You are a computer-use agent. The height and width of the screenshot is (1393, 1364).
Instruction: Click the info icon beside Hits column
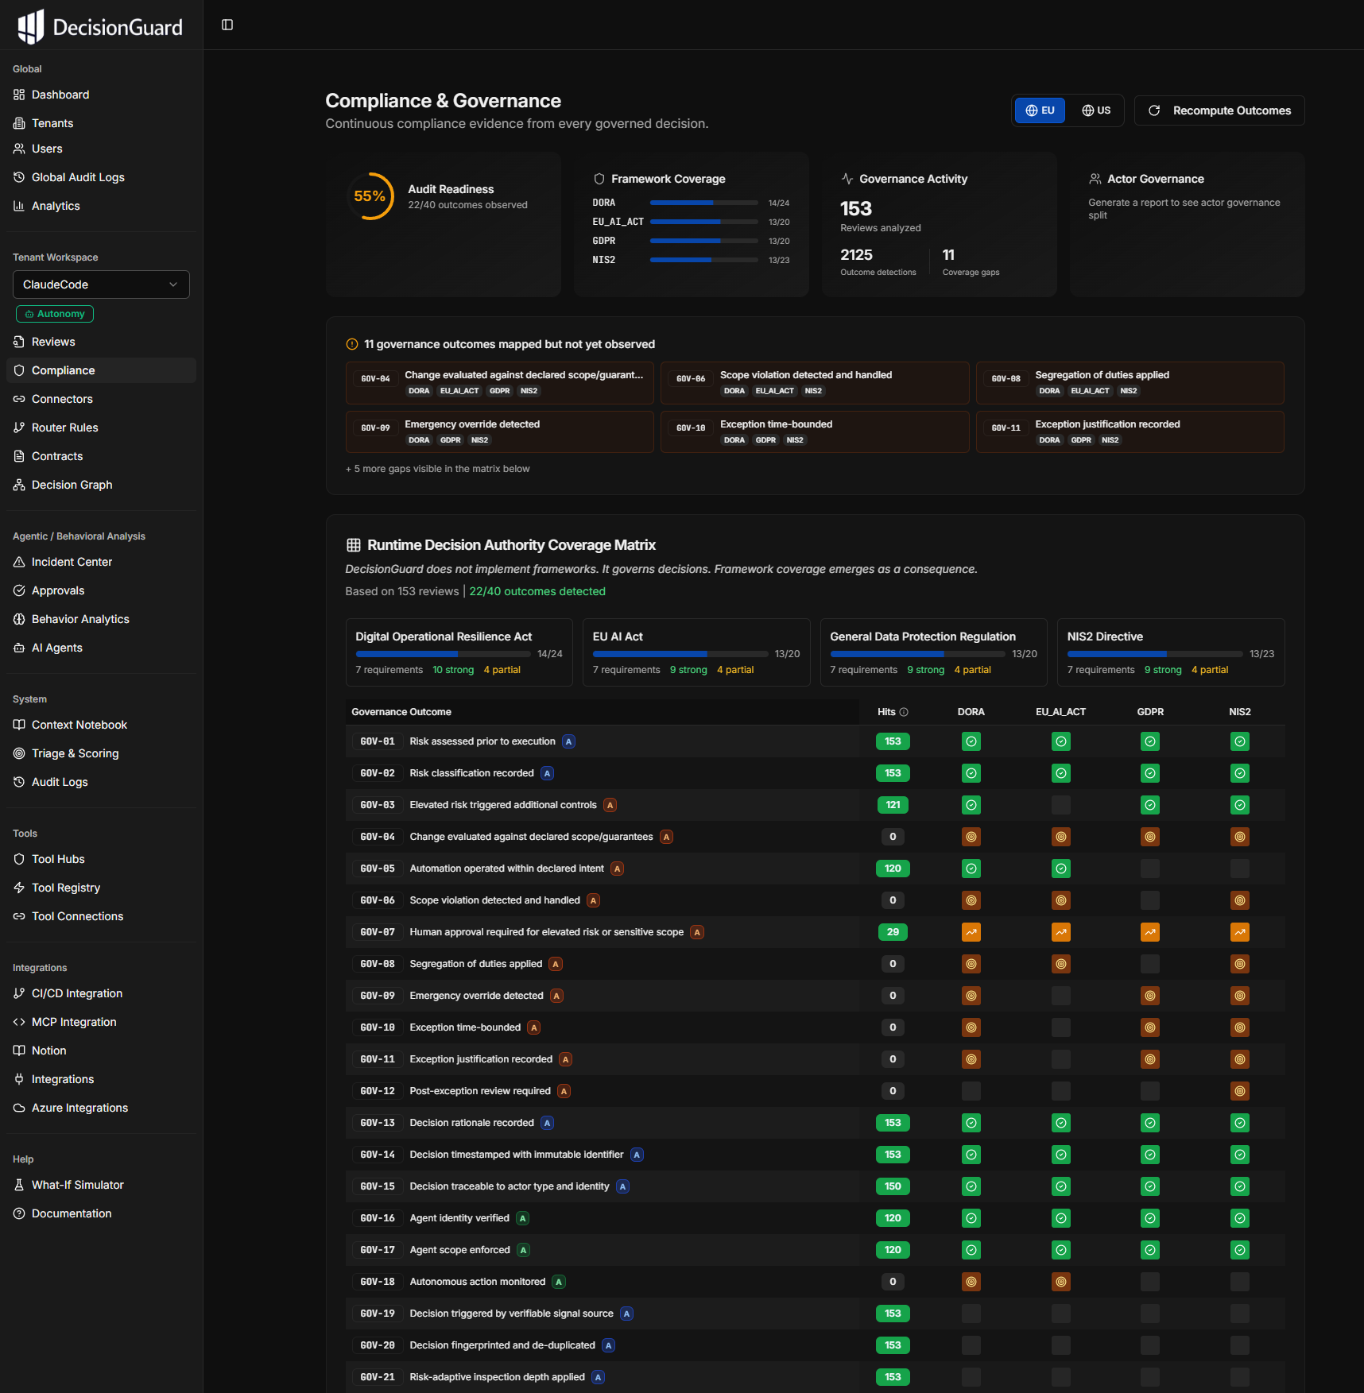coord(904,712)
